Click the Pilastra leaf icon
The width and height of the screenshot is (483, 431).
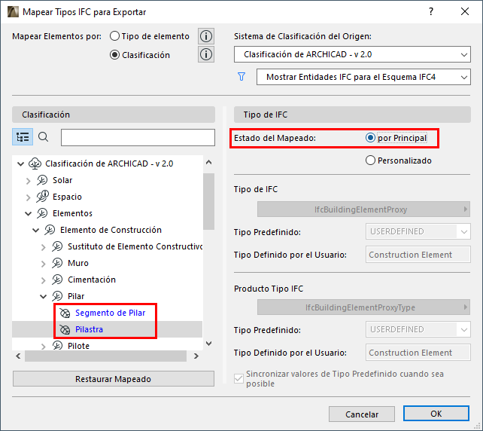[65, 330]
